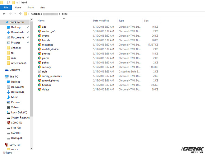Select the friends file icon
The image size is (205, 154).
tap(39, 40)
